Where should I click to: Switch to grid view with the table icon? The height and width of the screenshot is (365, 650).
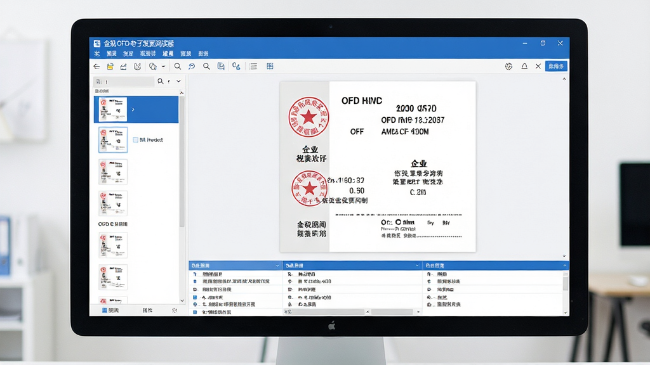[270, 66]
